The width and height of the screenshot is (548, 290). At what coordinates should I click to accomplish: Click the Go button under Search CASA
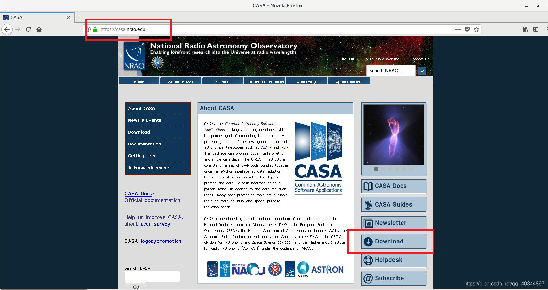click(136, 286)
